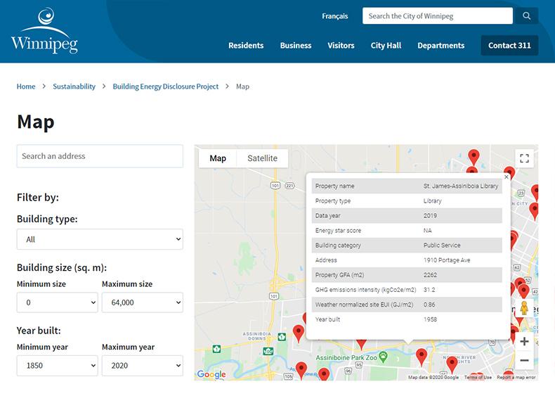Open the Residents menu

tap(246, 46)
